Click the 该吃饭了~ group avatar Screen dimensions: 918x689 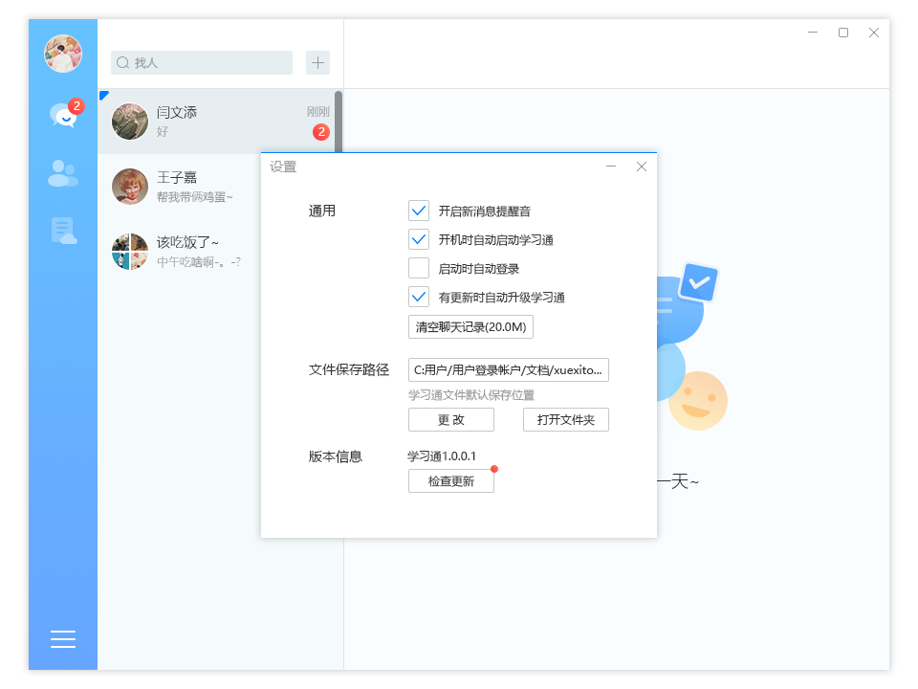(x=130, y=252)
